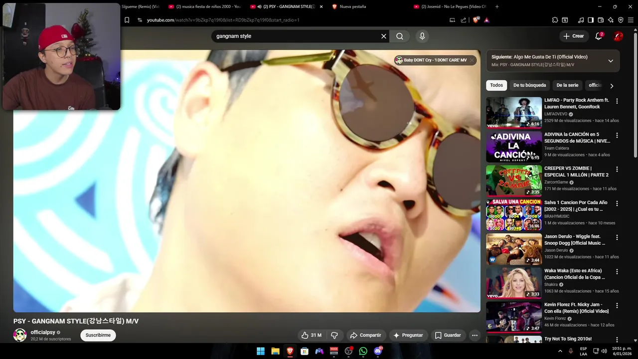This screenshot has width=638, height=359.
Task: Select the De tu búsqueda filter chip
Action: tap(530, 85)
